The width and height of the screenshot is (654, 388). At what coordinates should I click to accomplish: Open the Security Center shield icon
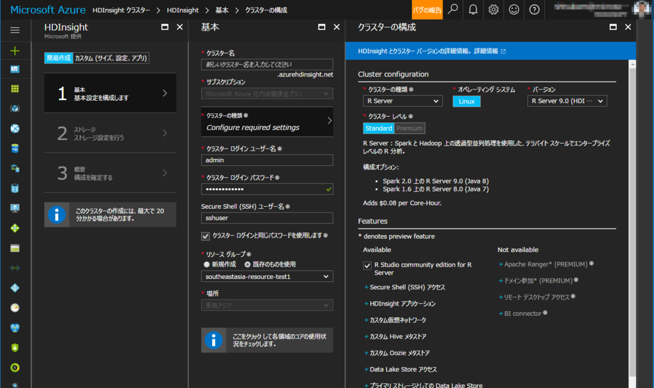point(15,348)
